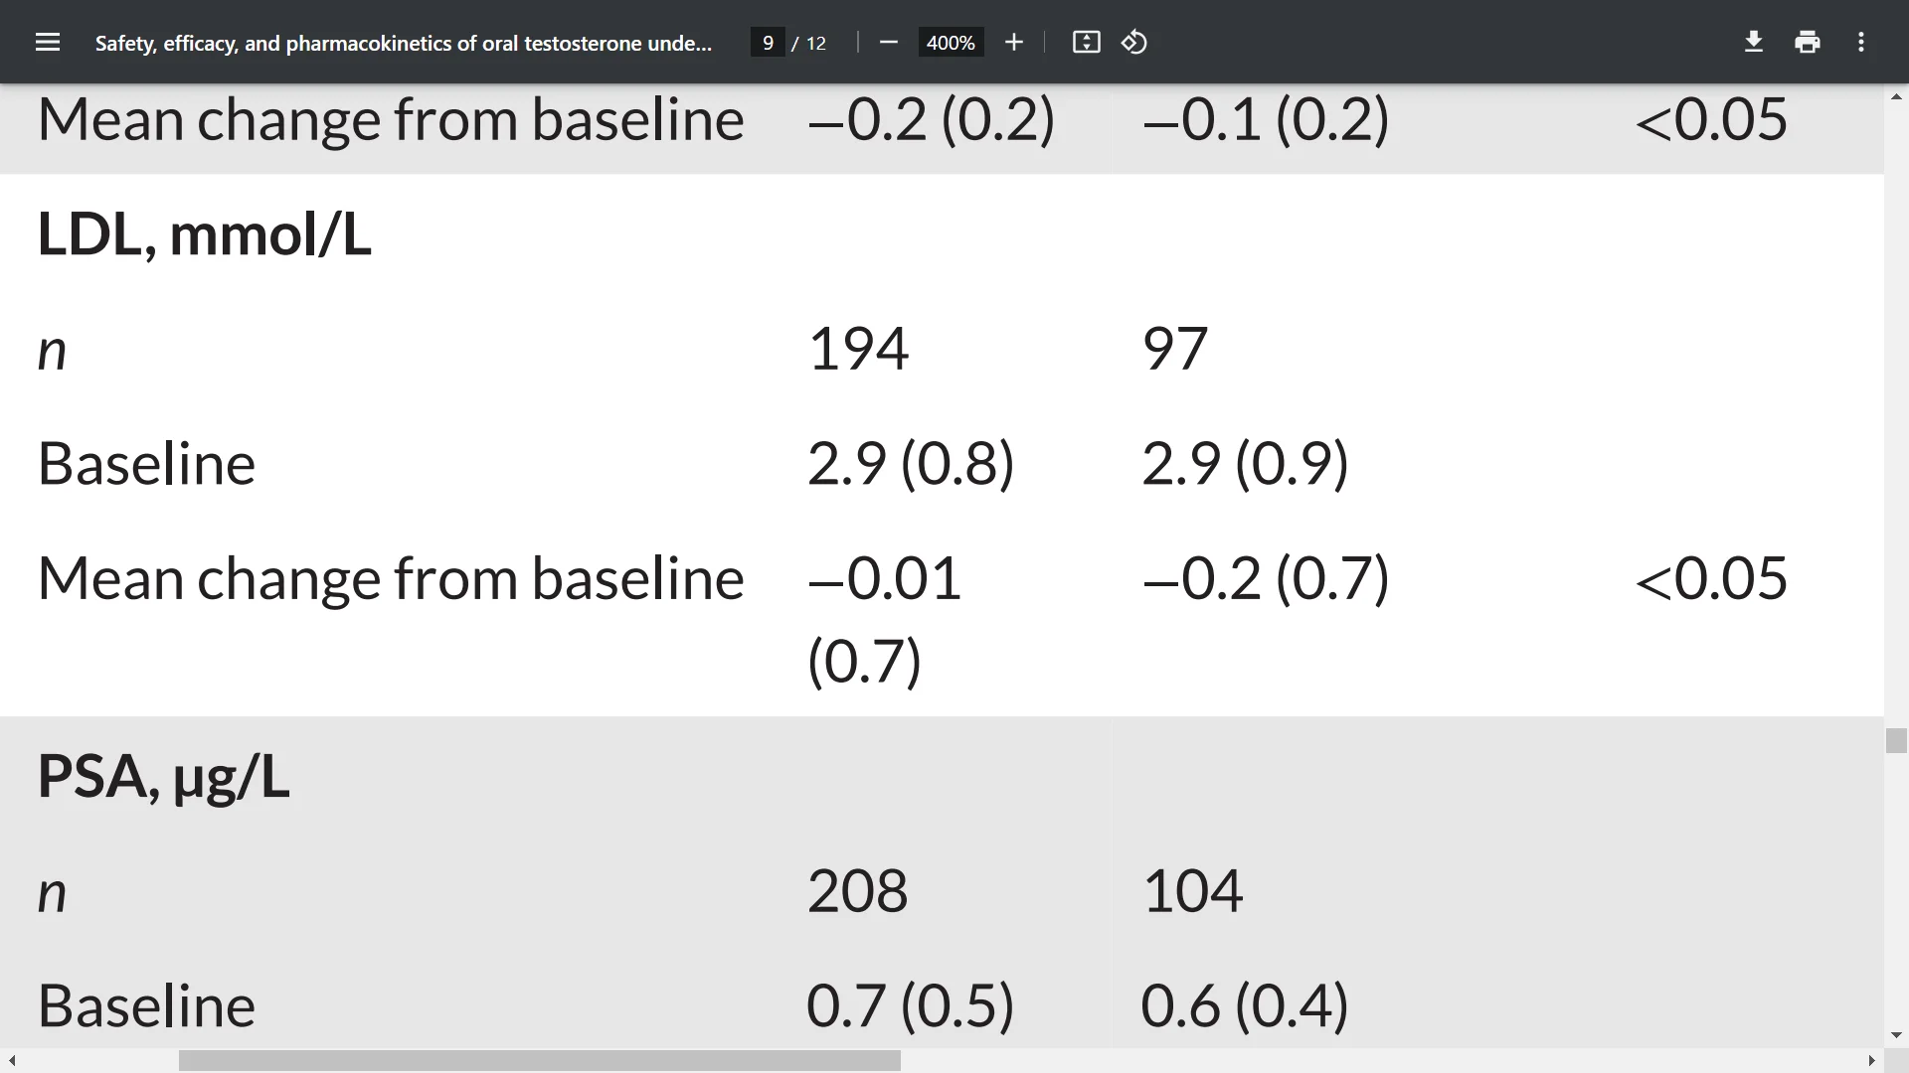Open the more actions menu
The image size is (1909, 1073).
[x=1861, y=42]
